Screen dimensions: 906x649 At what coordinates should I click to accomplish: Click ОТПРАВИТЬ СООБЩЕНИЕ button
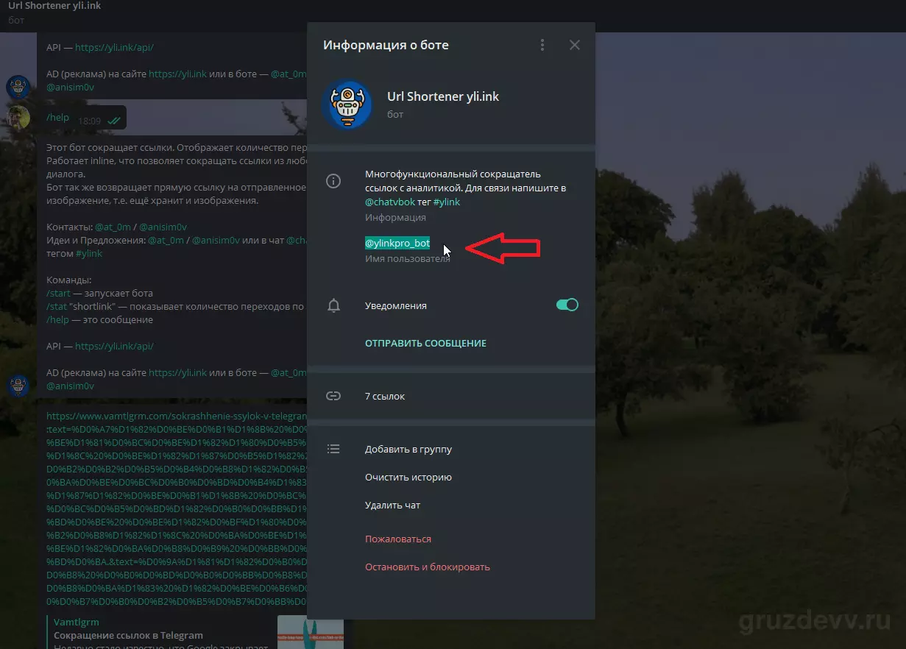[x=425, y=343]
